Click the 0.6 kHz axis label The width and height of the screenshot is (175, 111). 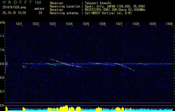pyautogui.click(x=2, y=105)
